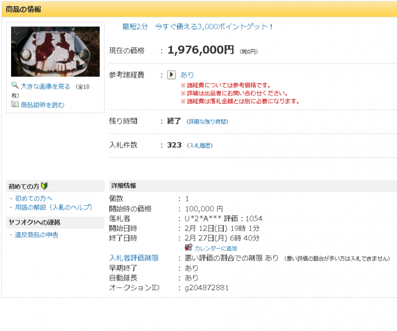Open 商品説明を読む link
The image size is (397, 331).
[x=42, y=105]
